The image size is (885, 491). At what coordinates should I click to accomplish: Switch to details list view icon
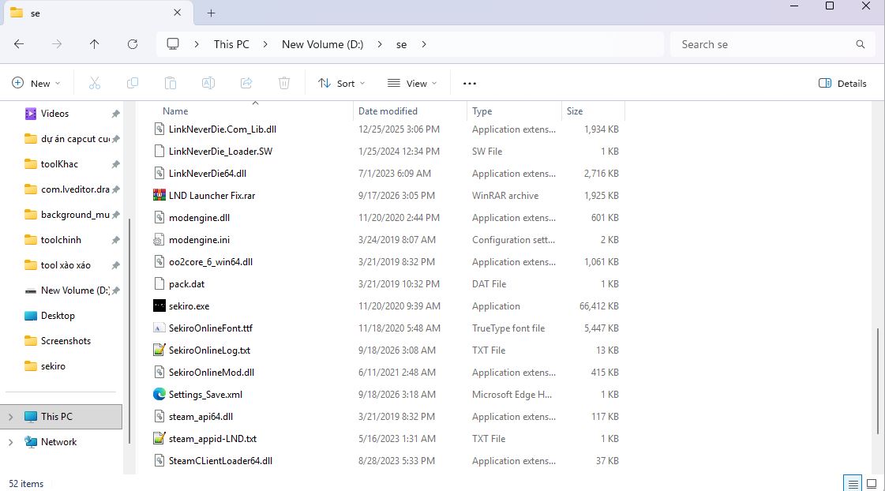click(x=853, y=484)
